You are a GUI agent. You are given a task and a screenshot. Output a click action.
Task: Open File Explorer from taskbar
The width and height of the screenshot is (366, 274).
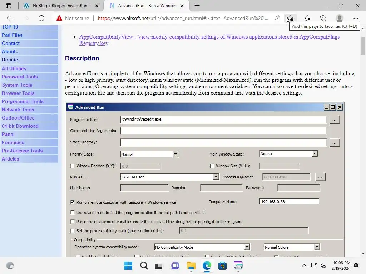(x=191, y=265)
